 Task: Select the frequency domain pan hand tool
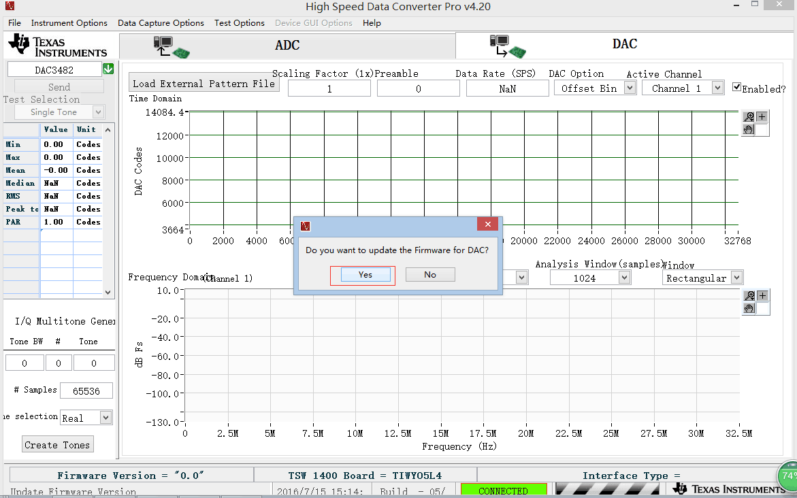[x=749, y=308]
